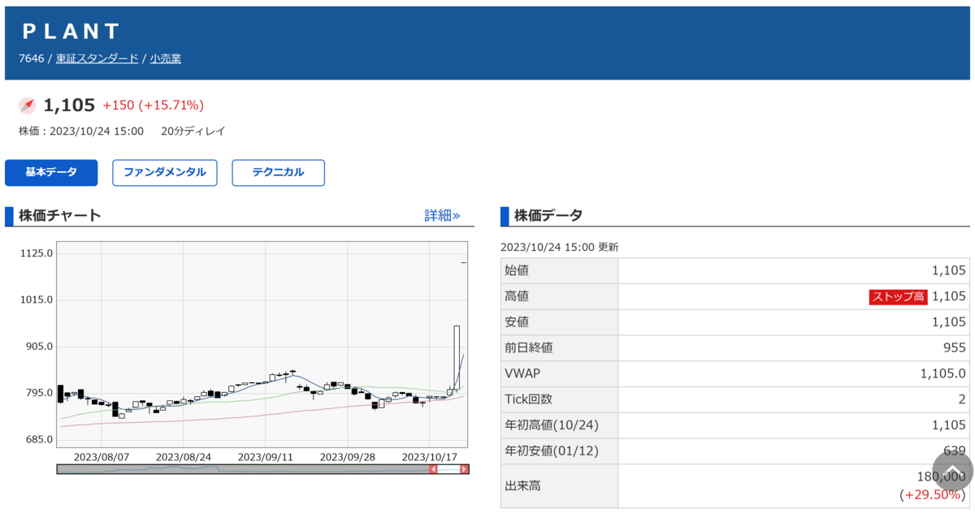This screenshot has height=513, width=975.
Task: Click the 2023/10/24 15:00 更新 timestamp
Action: [x=559, y=247]
